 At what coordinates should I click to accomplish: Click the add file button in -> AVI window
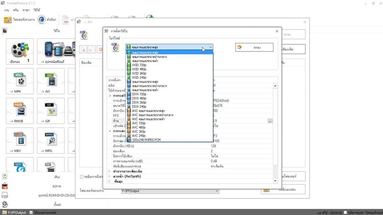(x=293, y=49)
